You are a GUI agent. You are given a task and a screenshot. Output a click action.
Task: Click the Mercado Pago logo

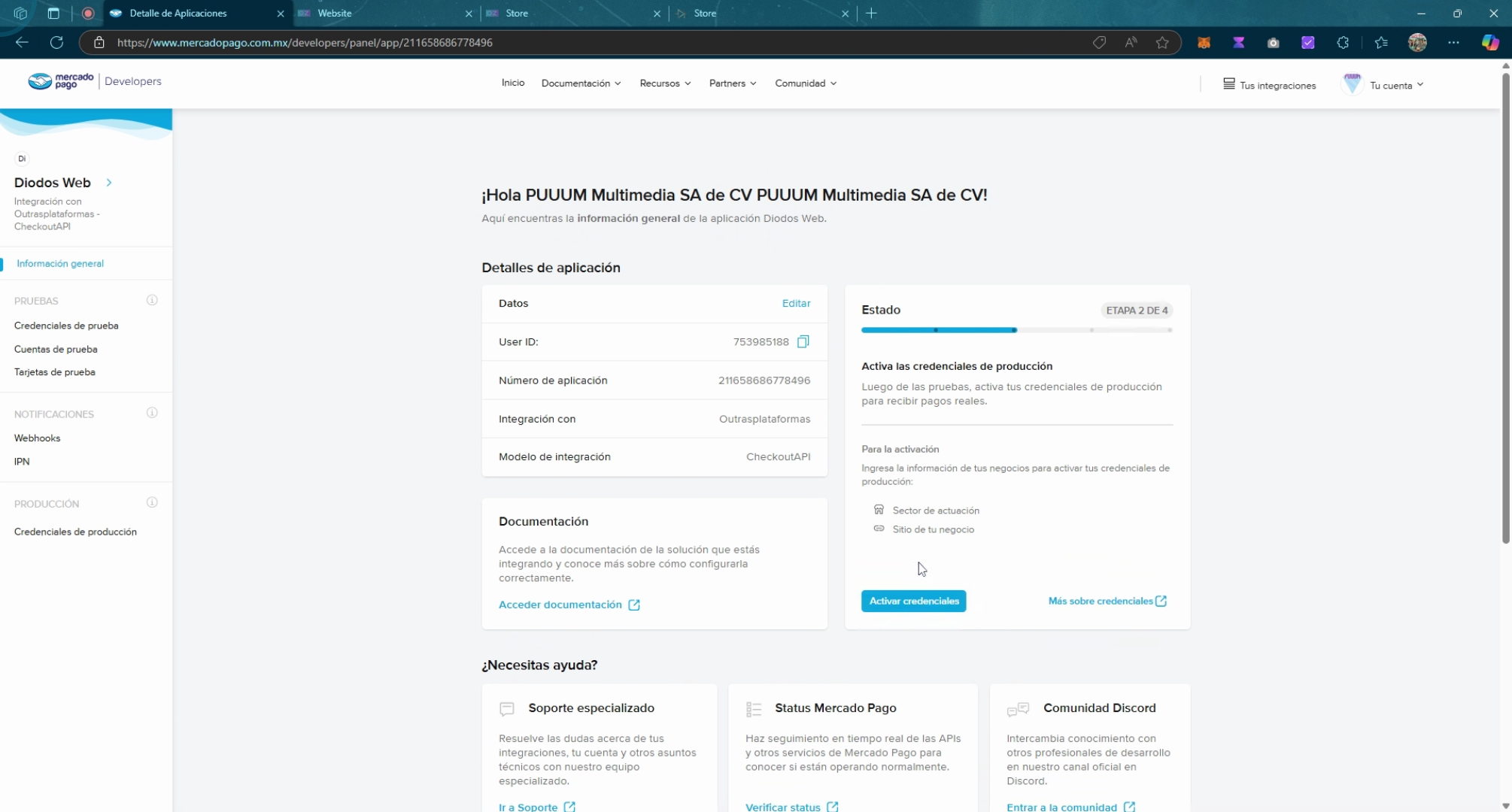click(x=61, y=81)
